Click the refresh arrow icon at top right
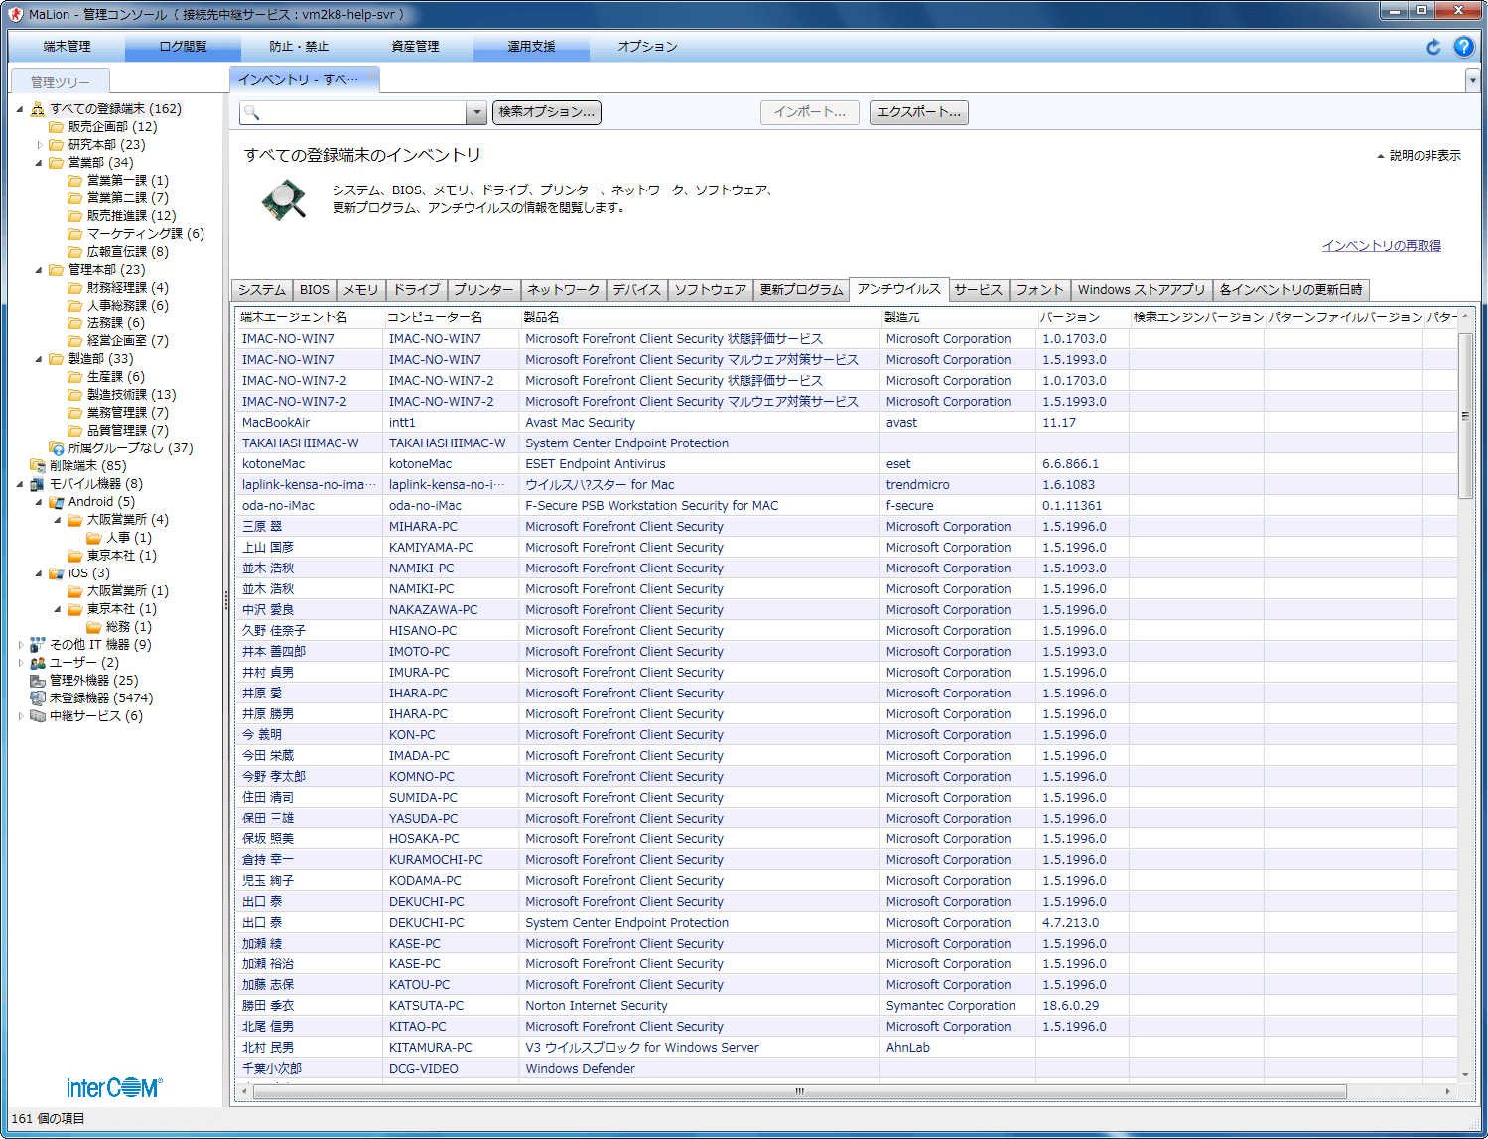 1433,47
